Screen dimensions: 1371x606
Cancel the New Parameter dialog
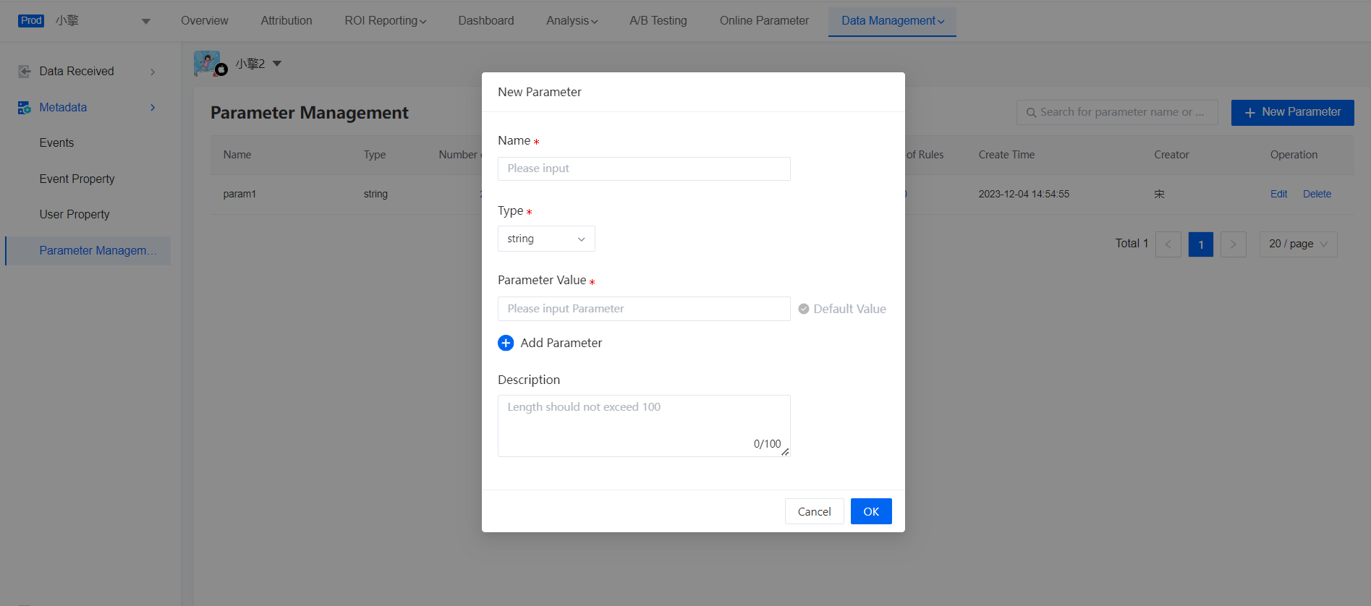click(814, 511)
